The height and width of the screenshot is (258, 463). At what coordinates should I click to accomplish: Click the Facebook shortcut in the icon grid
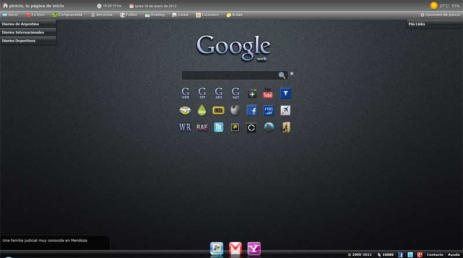252,110
